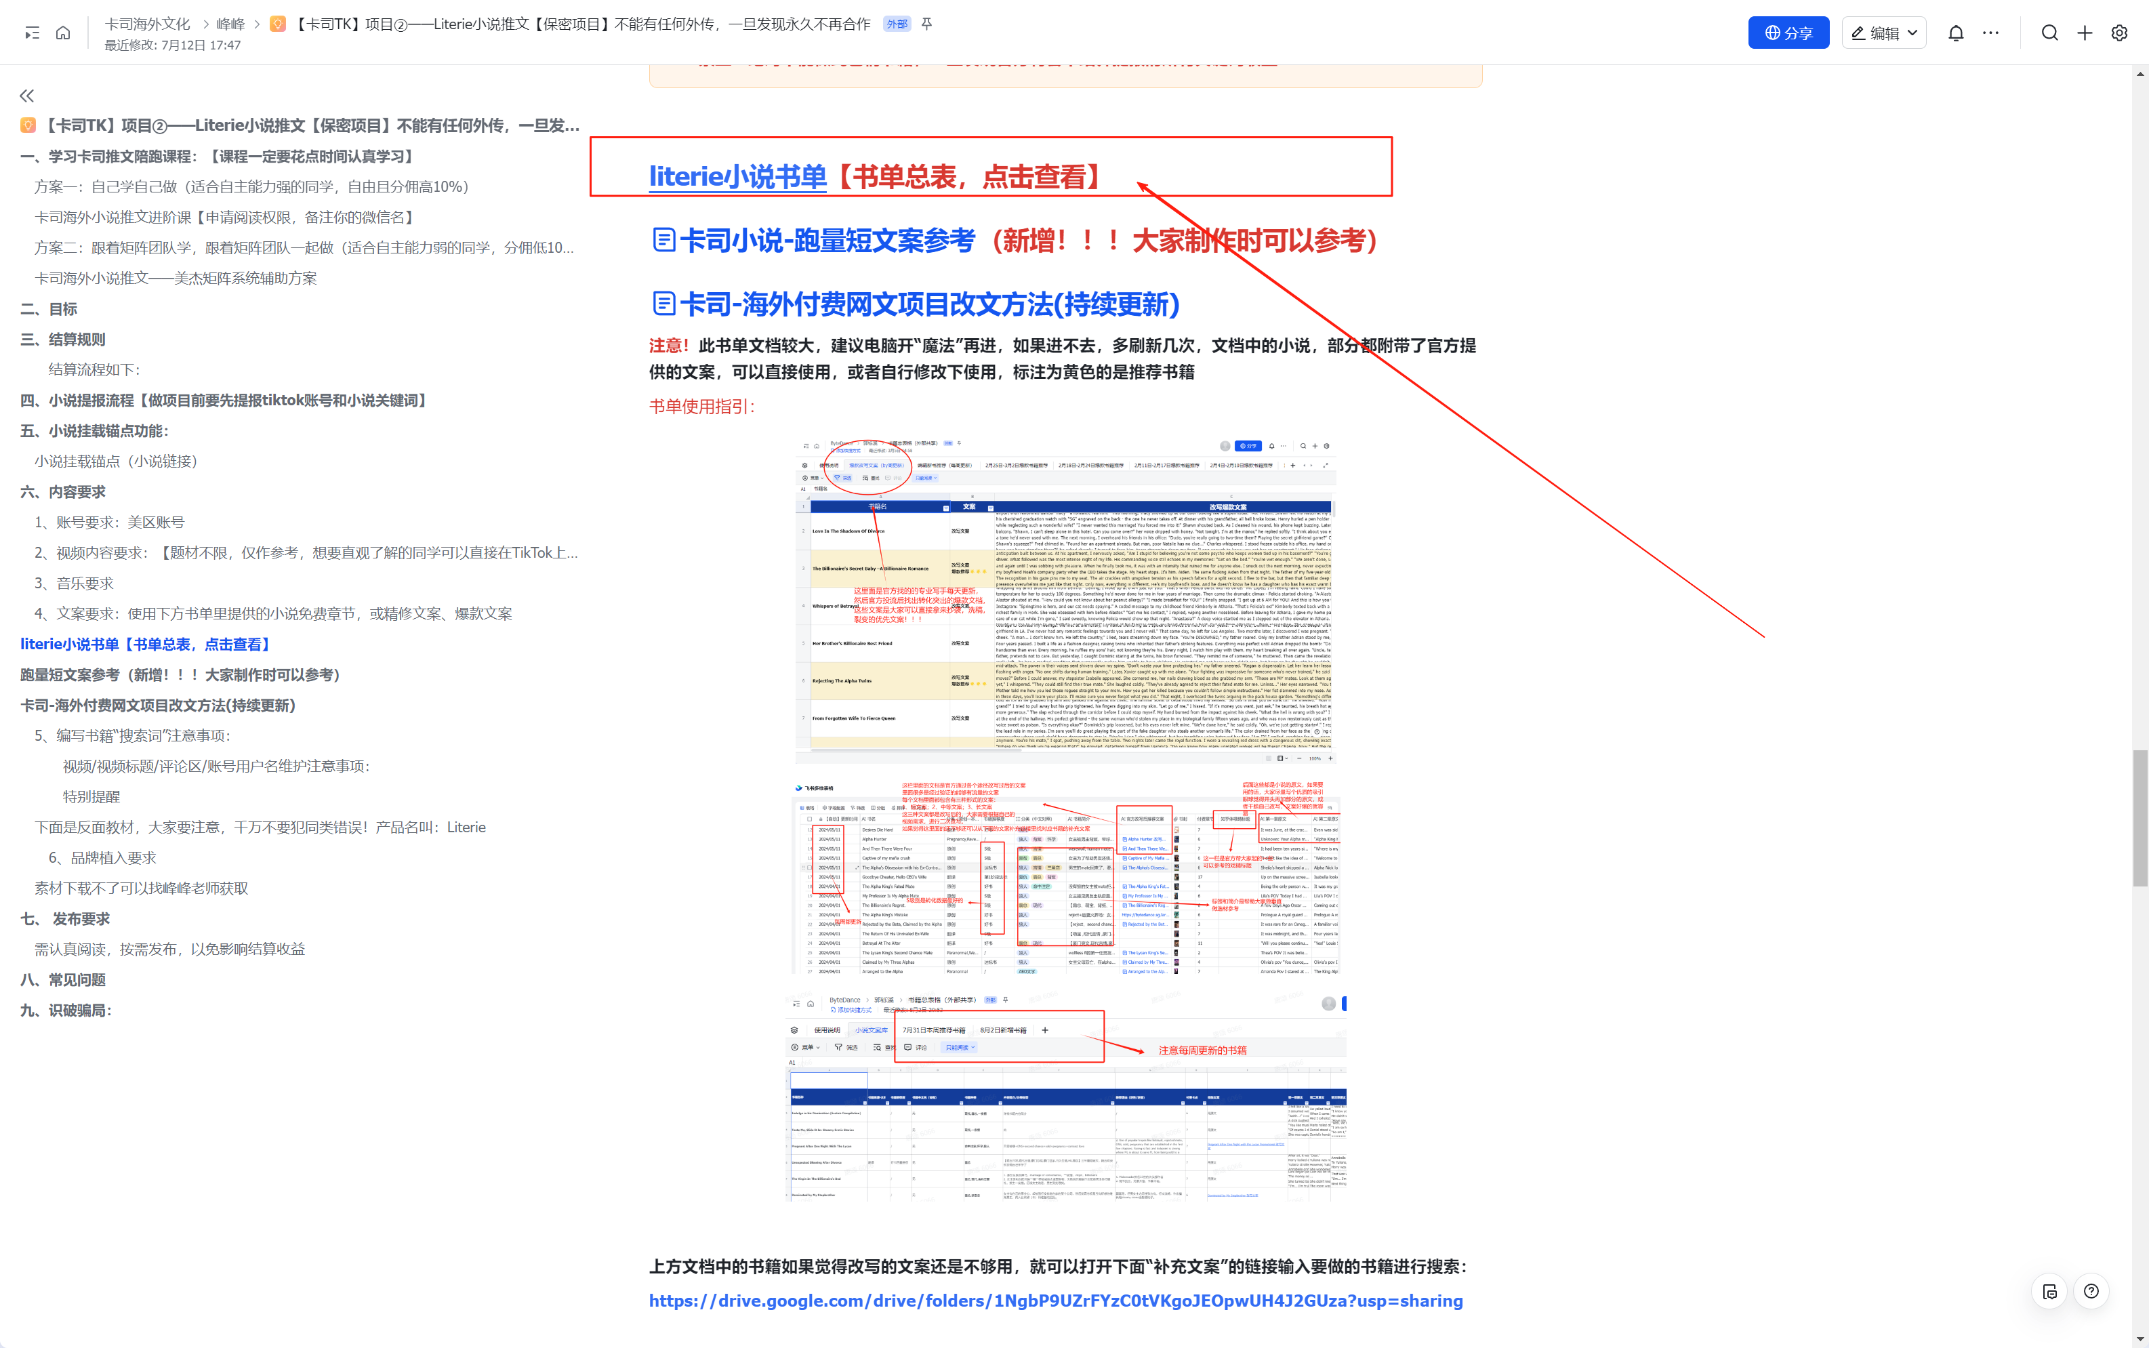Open the more options ellipsis menu

coord(1990,33)
